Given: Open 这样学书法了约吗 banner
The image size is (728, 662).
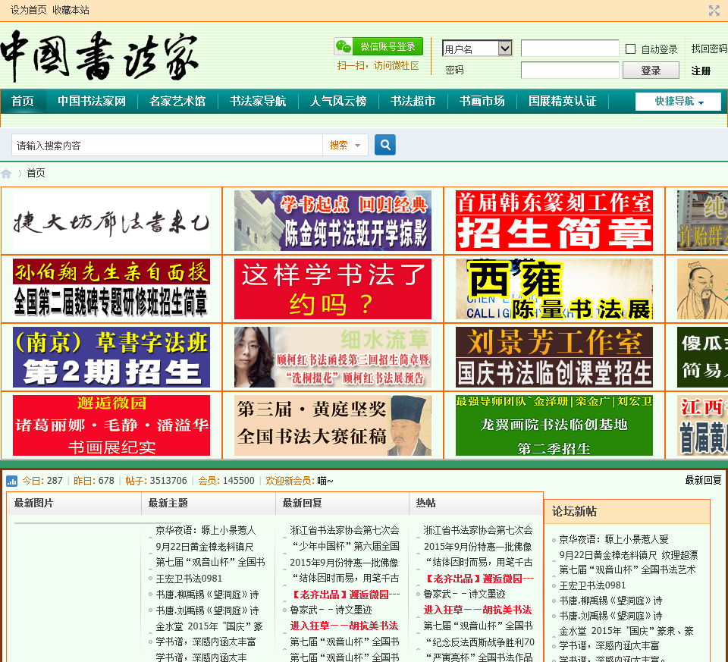Looking at the screenshot, I should tap(333, 289).
